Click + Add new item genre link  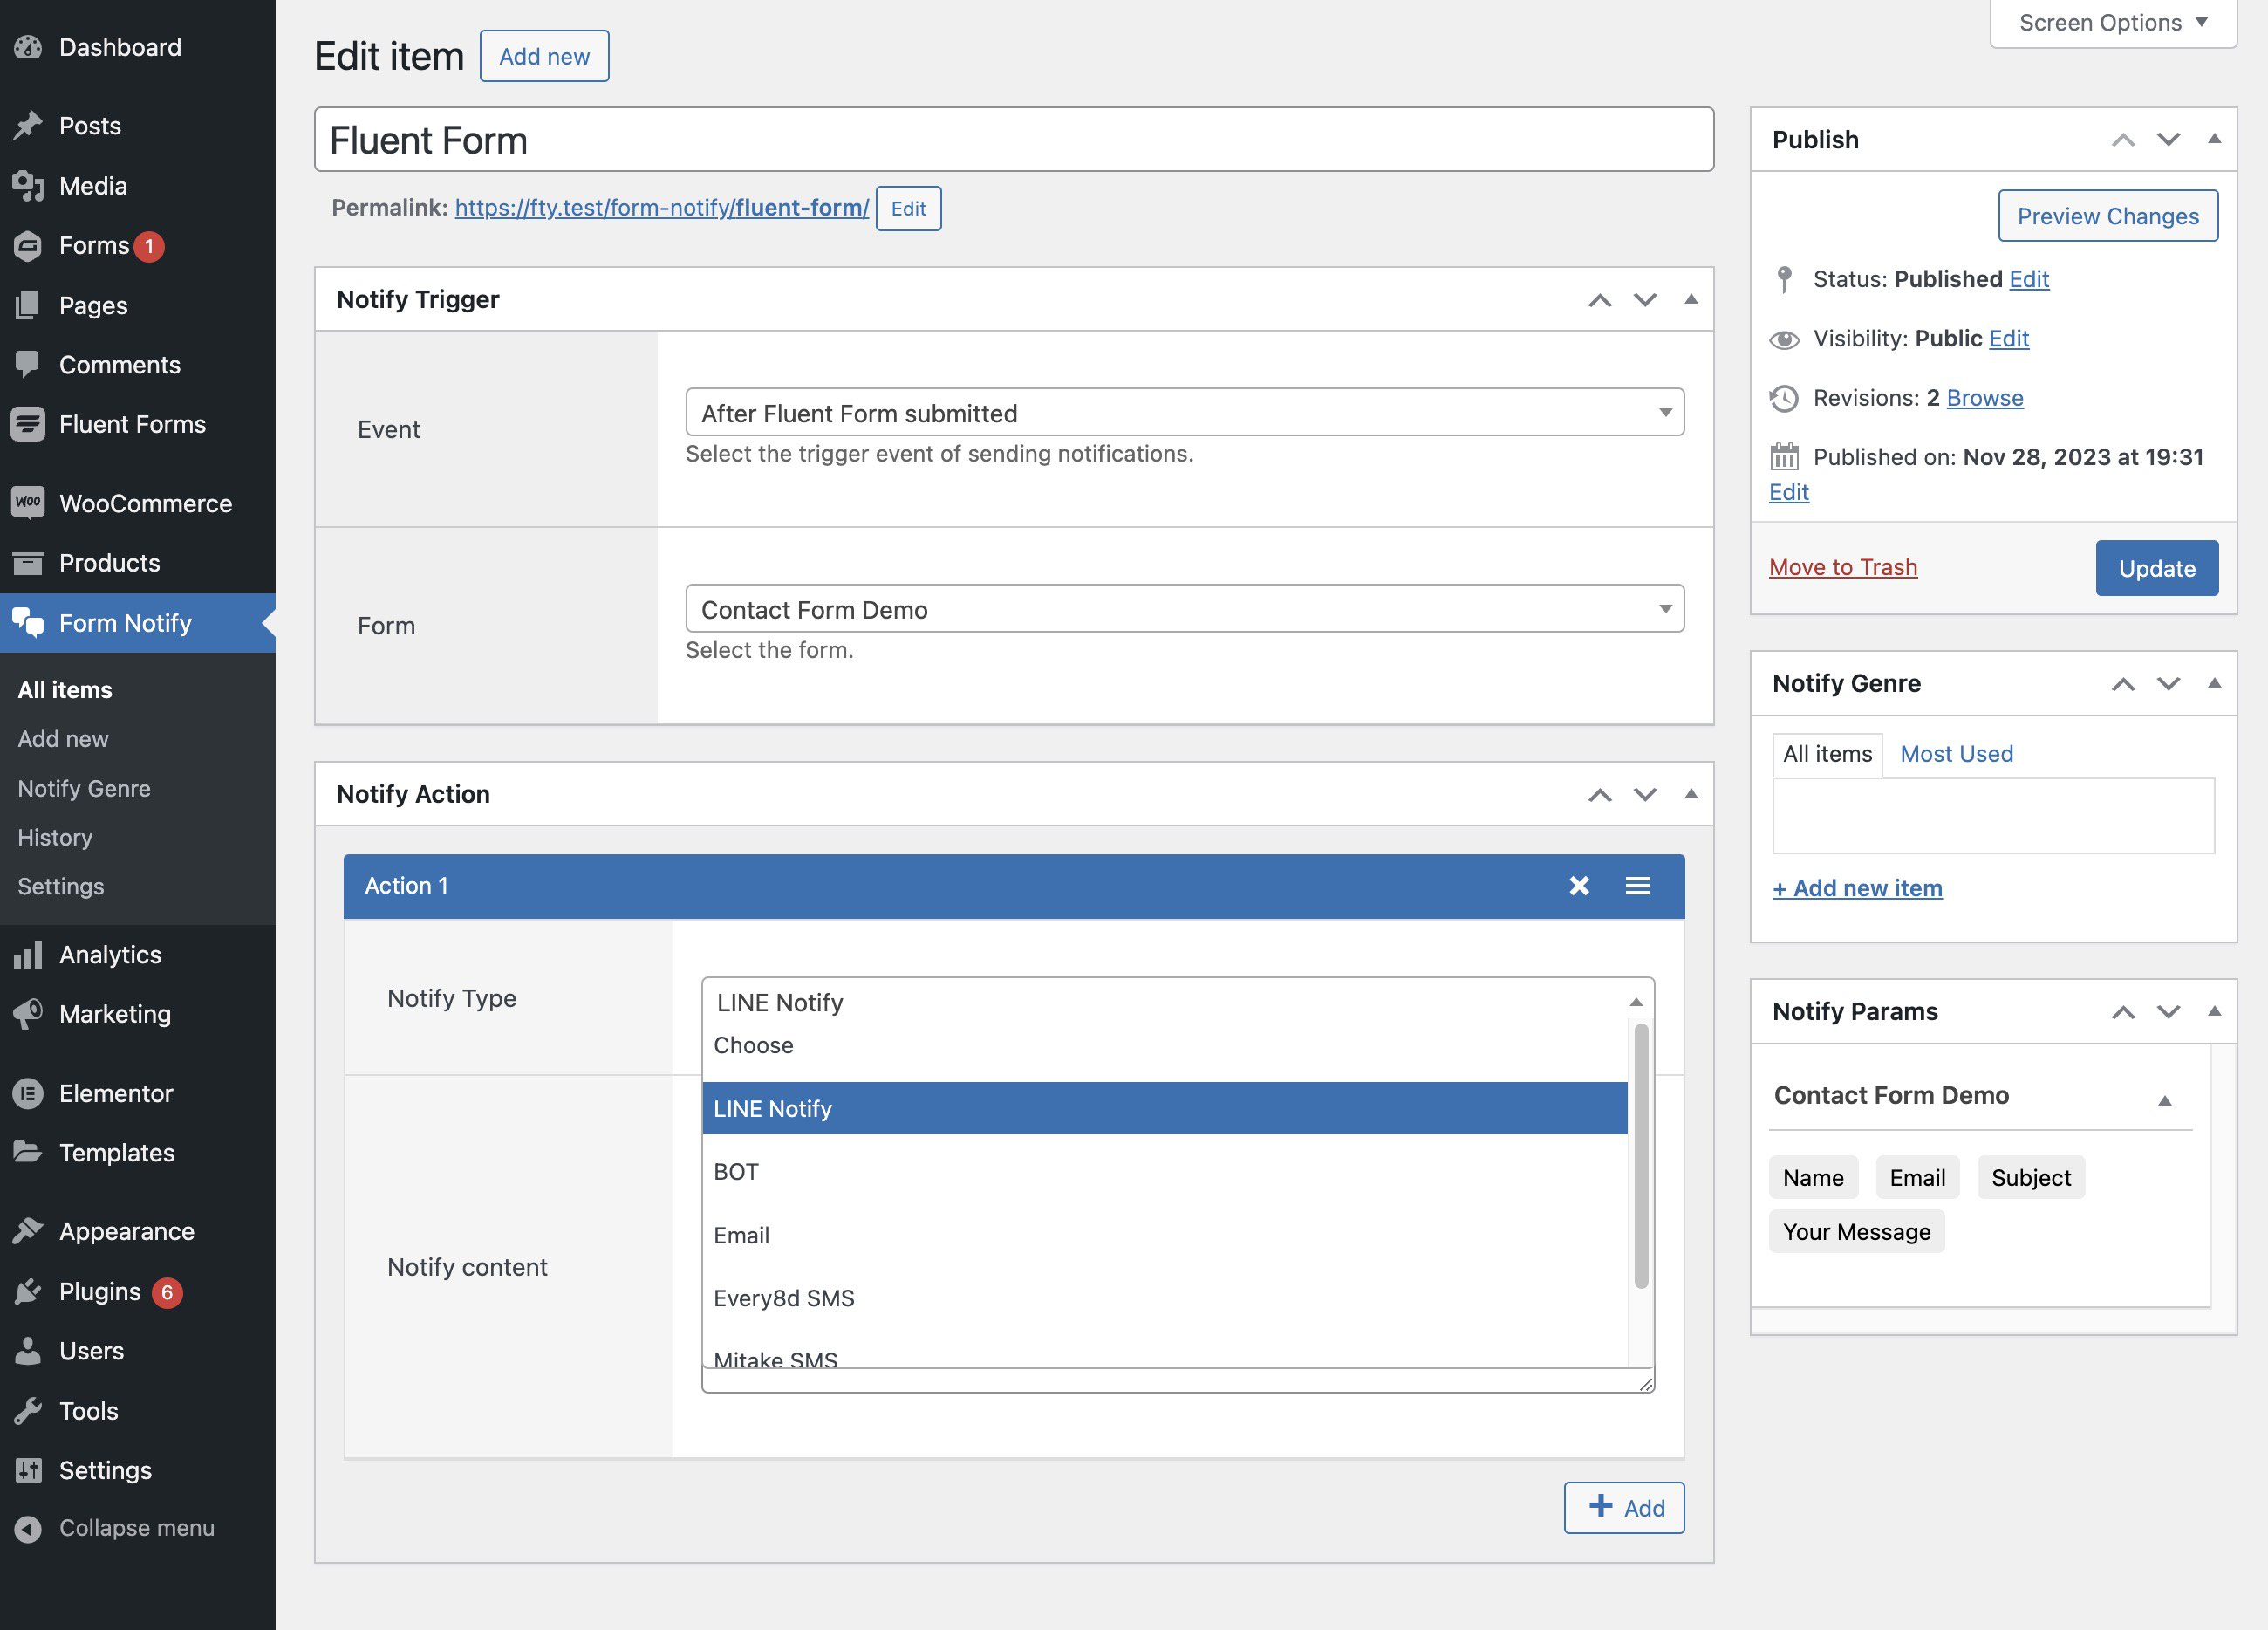point(1857,887)
